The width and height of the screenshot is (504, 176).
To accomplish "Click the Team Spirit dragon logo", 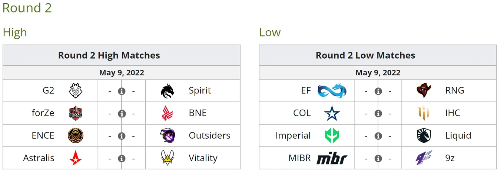I will pyautogui.click(x=168, y=91).
